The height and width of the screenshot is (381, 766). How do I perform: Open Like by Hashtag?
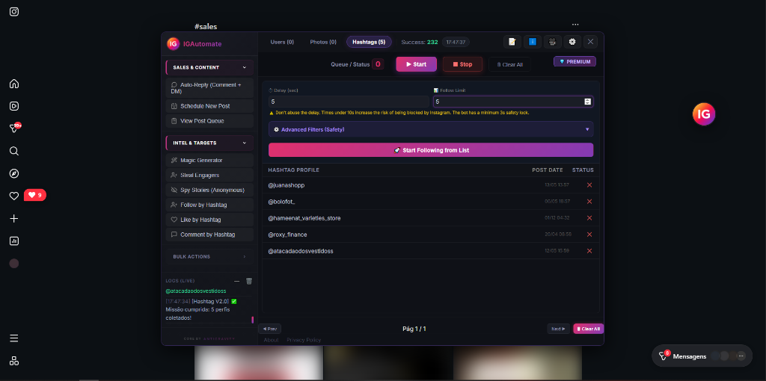point(209,220)
